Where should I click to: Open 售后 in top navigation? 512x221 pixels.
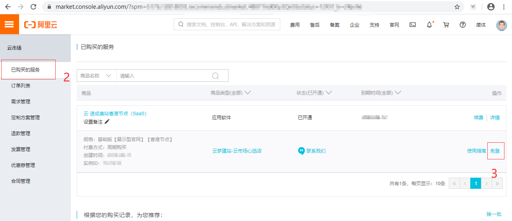315,25
